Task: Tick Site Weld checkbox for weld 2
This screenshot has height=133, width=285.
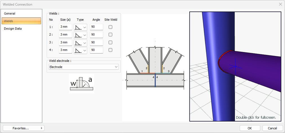Action: 111,35
